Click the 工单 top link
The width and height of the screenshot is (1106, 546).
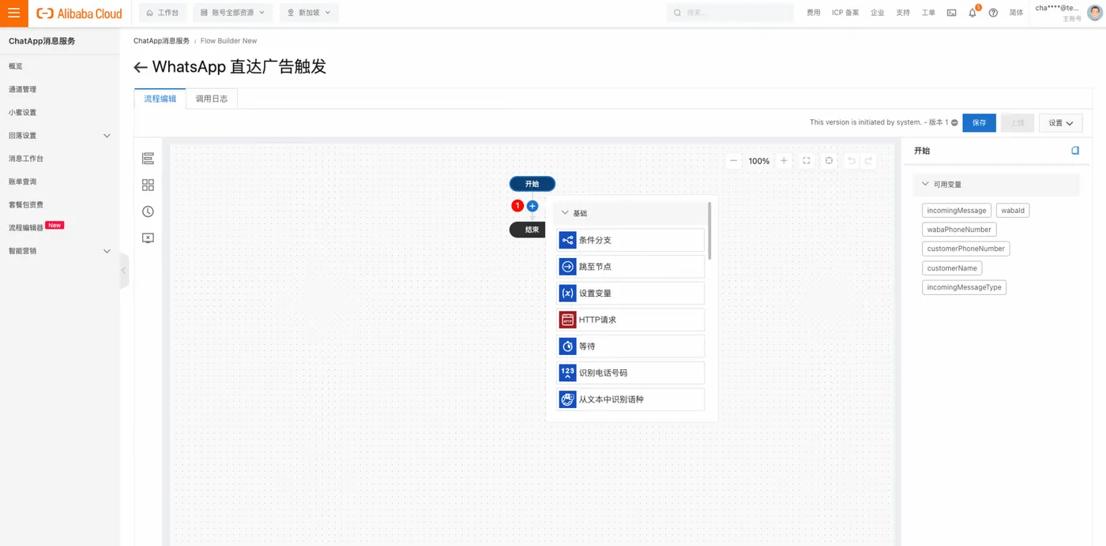point(928,13)
